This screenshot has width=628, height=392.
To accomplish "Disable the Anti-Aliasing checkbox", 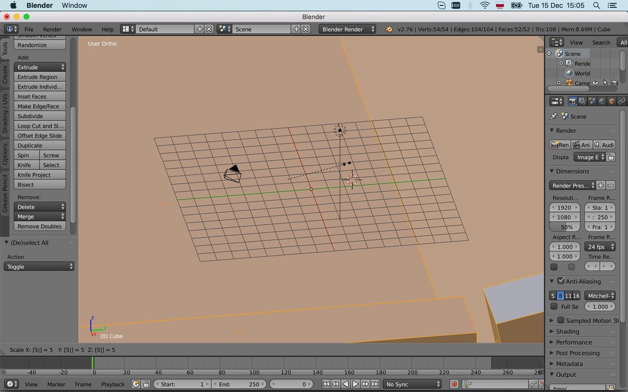I will pos(560,281).
